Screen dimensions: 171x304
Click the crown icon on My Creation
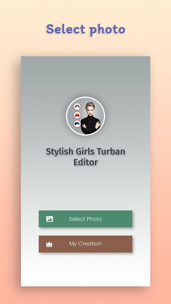[x=49, y=244]
